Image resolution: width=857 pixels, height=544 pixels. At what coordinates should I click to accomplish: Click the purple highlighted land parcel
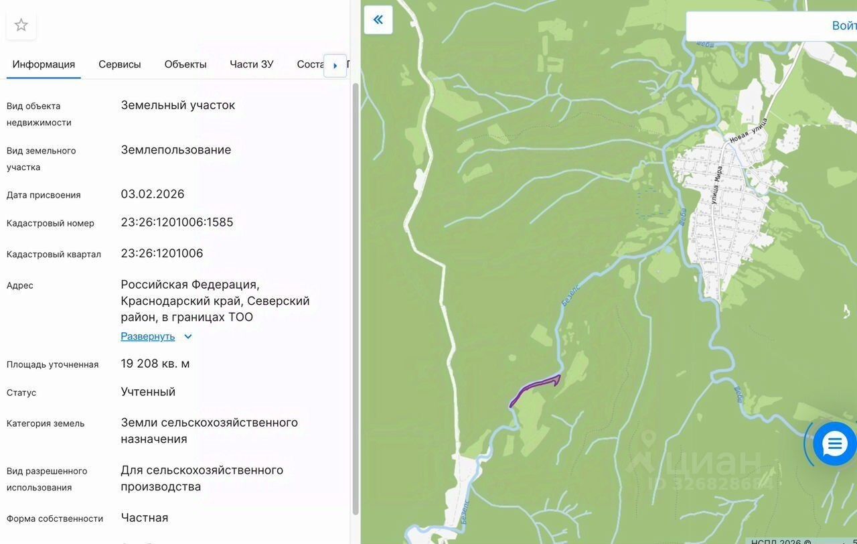tap(534, 389)
